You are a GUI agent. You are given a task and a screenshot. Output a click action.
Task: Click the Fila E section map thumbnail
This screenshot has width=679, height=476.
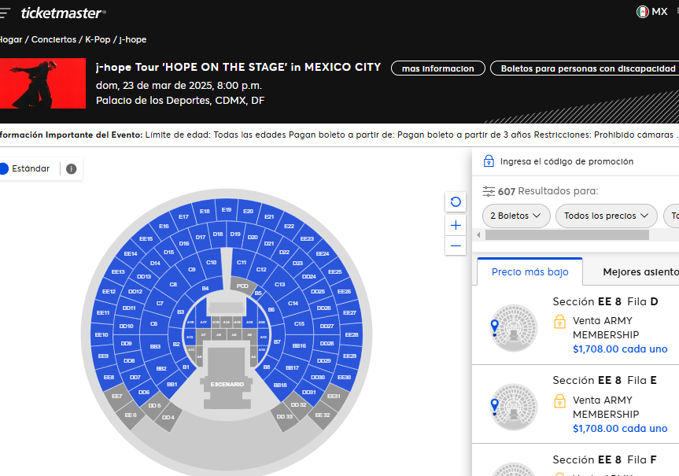click(514, 407)
